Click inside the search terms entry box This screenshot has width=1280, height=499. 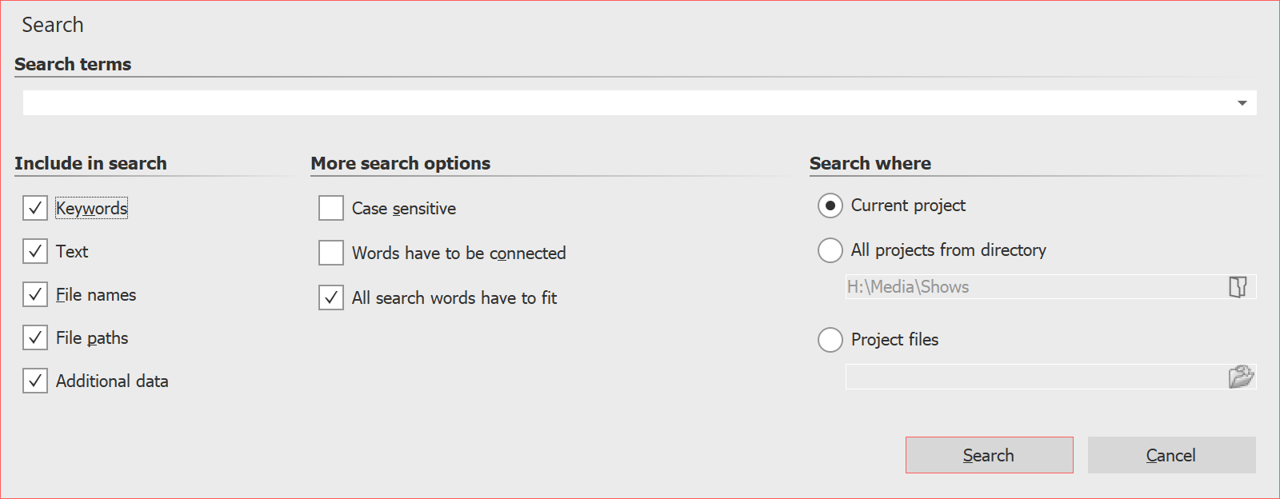coord(560,102)
